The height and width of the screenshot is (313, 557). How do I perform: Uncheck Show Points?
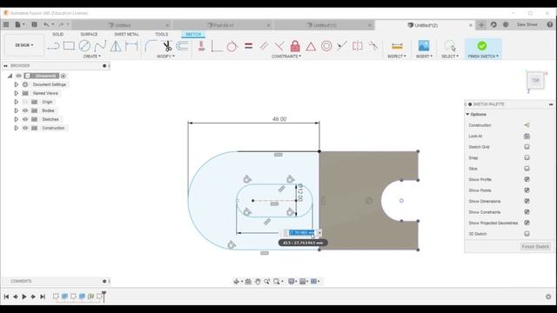point(527,190)
